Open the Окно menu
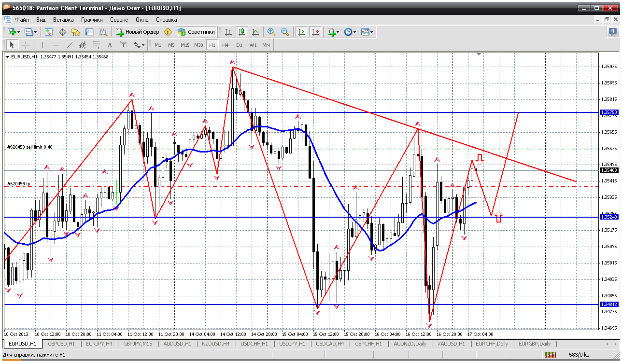Screen dimensions: 622x361 click(x=142, y=20)
